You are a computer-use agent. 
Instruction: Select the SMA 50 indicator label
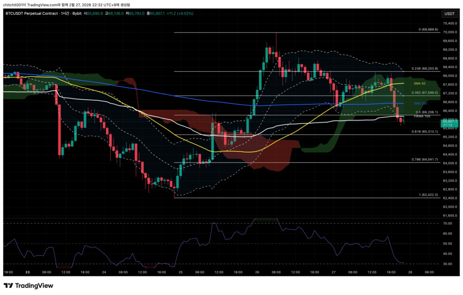(x=420, y=84)
